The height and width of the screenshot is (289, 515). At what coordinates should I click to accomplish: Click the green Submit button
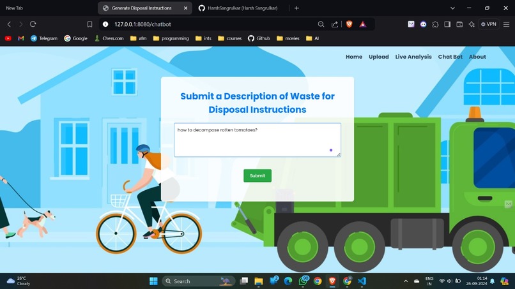click(257, 176)
